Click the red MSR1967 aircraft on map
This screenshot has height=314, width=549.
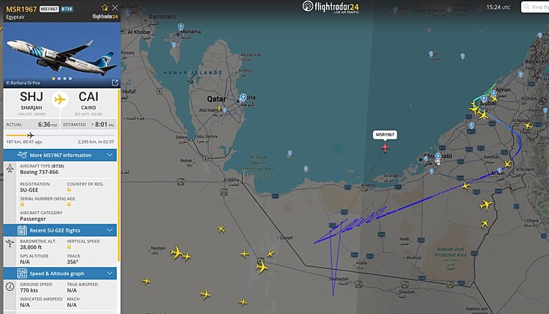click(x=385, y=147)
